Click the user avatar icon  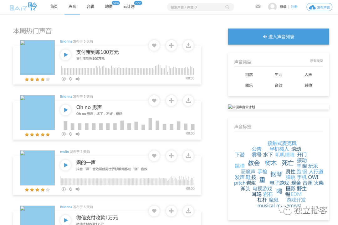(x=272, y=7)
